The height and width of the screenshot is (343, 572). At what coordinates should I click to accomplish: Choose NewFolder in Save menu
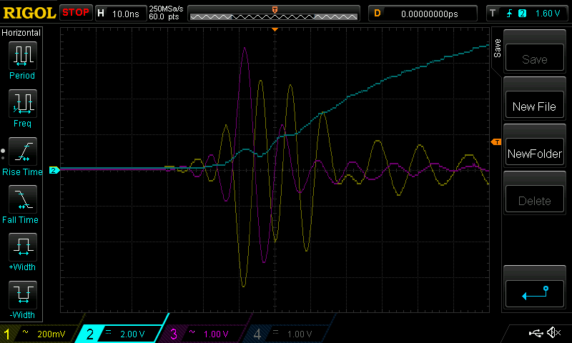(x=534, y=153)
